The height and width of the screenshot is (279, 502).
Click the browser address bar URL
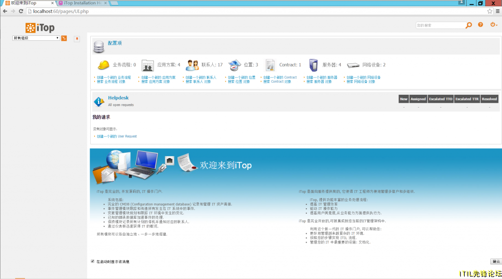[61, 11]
